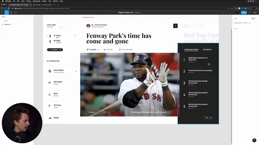Image resolution: width=259 pixels, height=145 pixels.
Task: Switch code panel to table view icon
Action: [255, 19]
